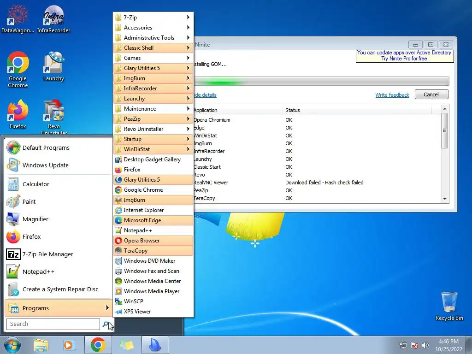Expand the Games folder

coord(153,58)
